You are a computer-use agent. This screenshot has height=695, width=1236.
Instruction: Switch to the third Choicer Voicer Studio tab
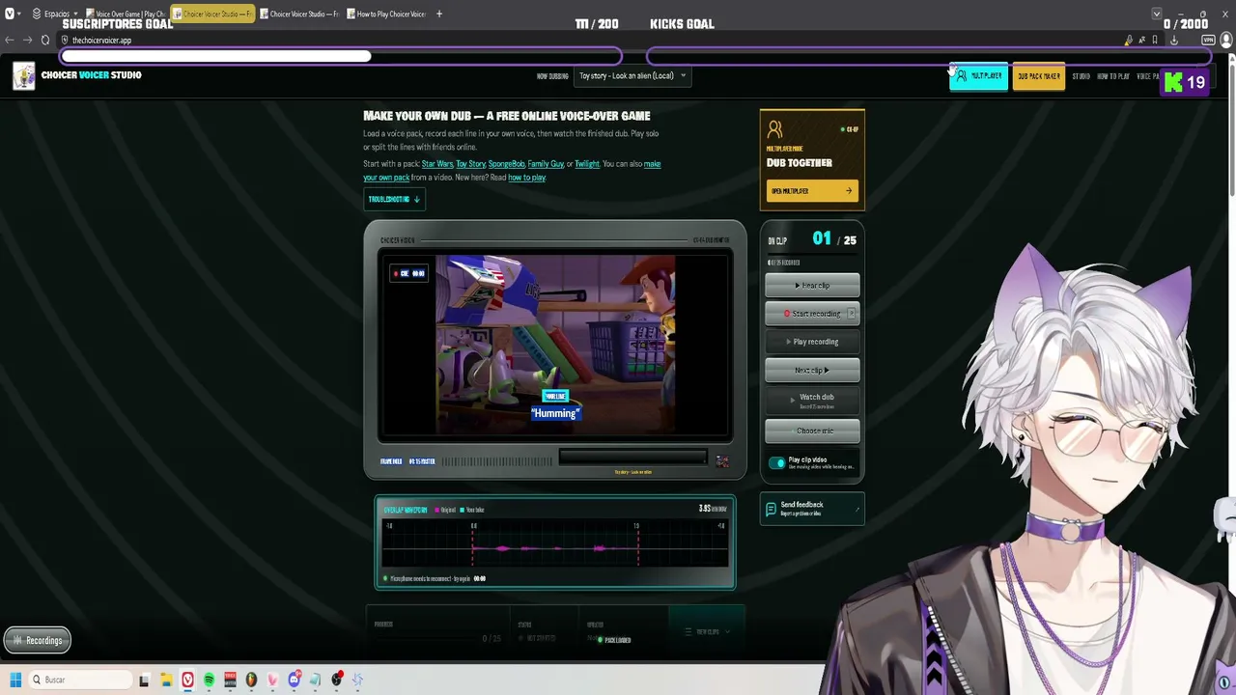(299, 14)
